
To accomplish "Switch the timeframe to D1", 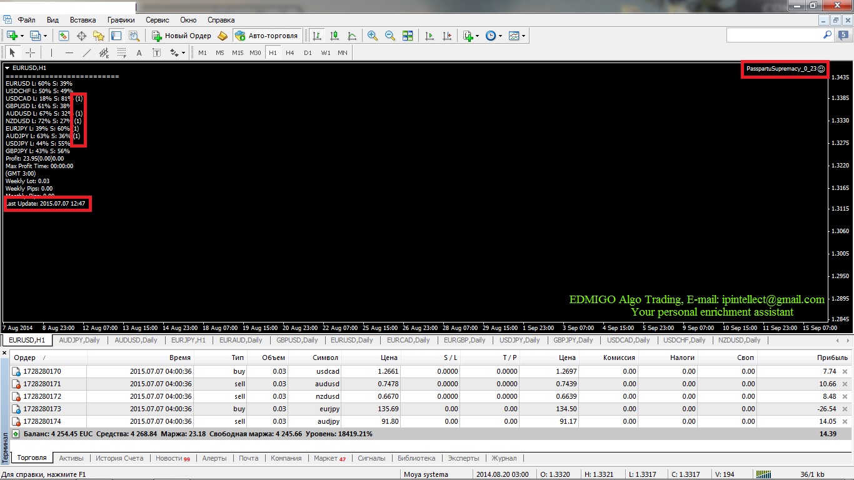I will [x=308, y=52].
